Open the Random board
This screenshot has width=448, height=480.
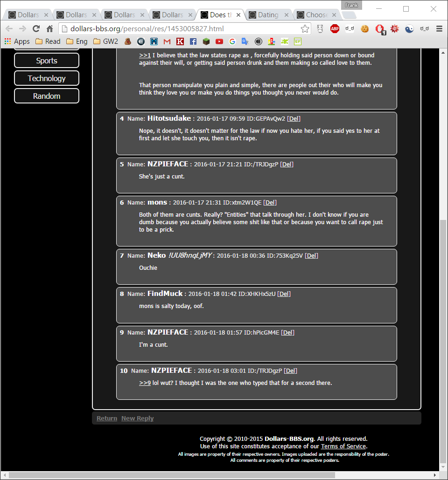coord(47,96)
